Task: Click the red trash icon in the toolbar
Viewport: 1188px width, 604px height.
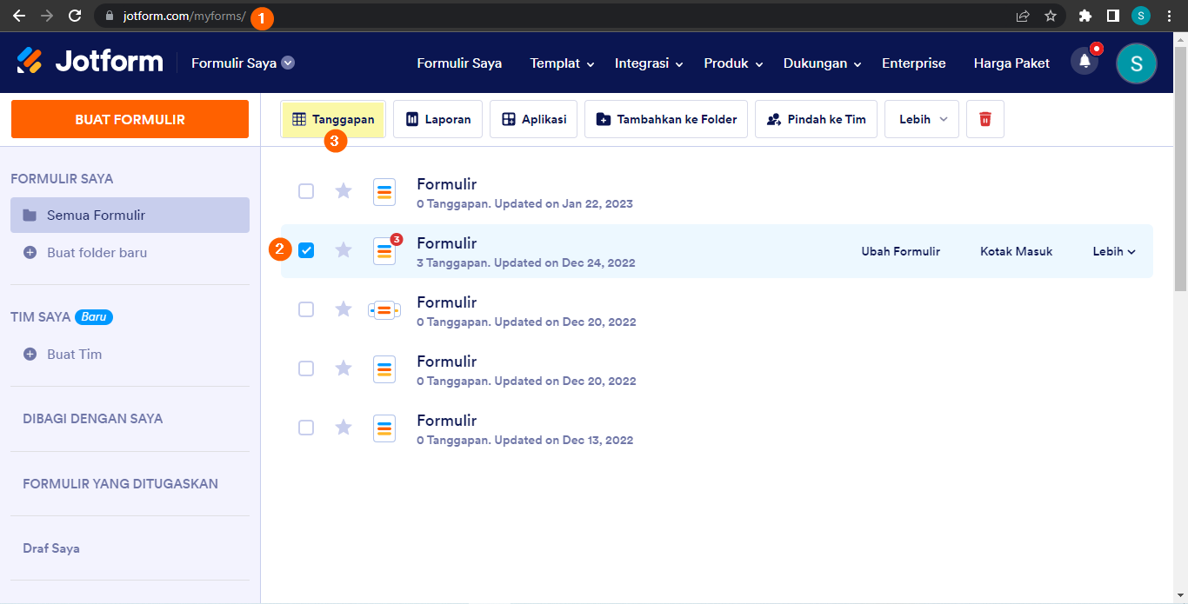Action: point(984,118)
